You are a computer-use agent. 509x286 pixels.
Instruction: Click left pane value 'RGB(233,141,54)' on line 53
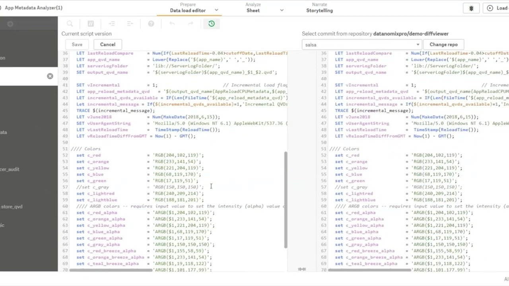tap(177, 162)
